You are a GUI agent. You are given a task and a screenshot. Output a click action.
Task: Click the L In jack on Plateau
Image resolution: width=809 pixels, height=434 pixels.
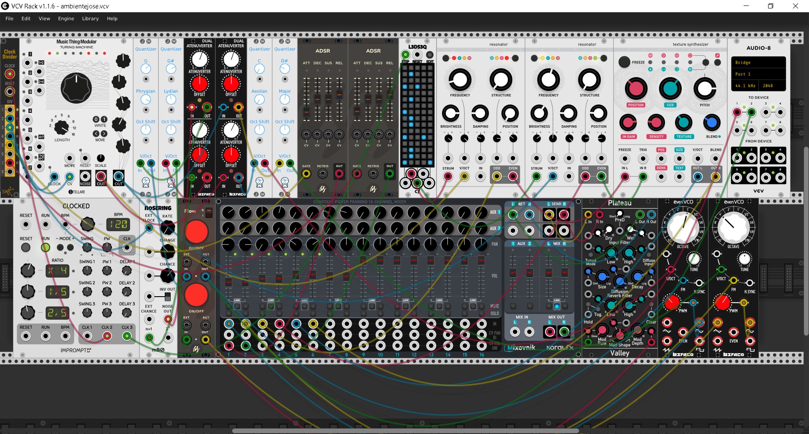[588, 214]
